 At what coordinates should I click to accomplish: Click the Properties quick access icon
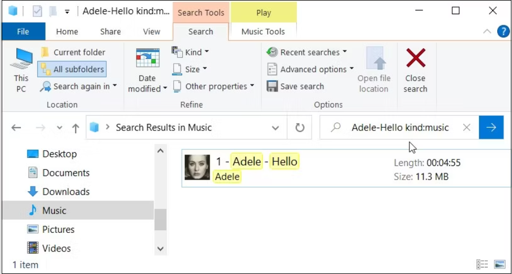(x=37, y=12)
